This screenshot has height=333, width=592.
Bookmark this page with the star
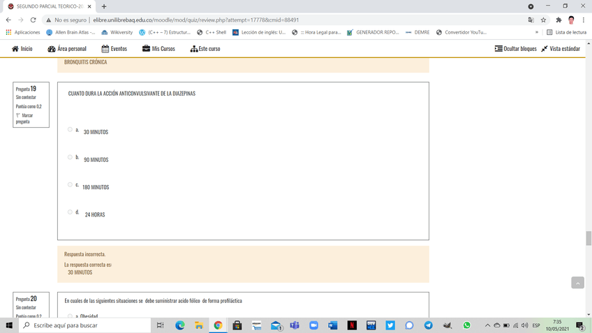[x=543, y=20]
